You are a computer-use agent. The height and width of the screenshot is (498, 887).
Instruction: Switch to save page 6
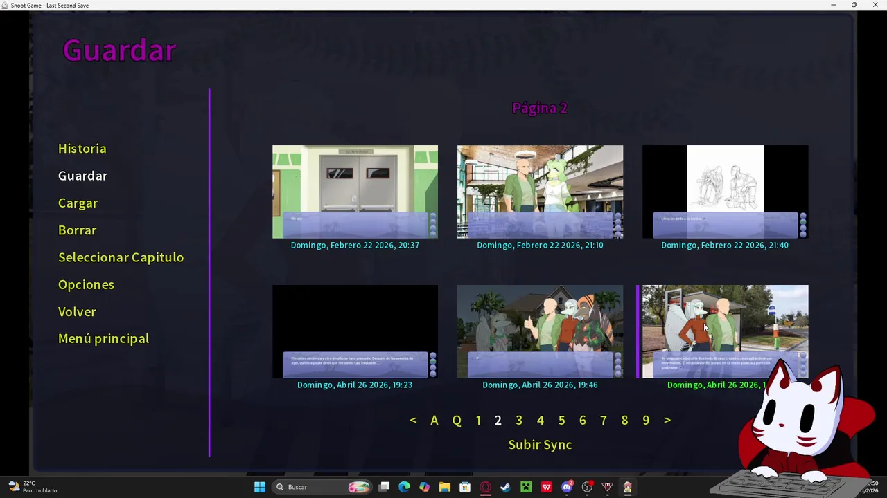[x=583, y=421]
